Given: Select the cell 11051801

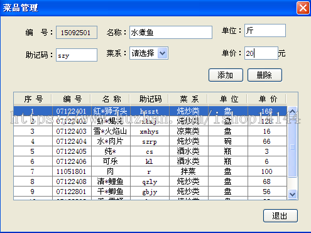Looking at the screenshot, I should pyautogui.click(x=72, y=171).
